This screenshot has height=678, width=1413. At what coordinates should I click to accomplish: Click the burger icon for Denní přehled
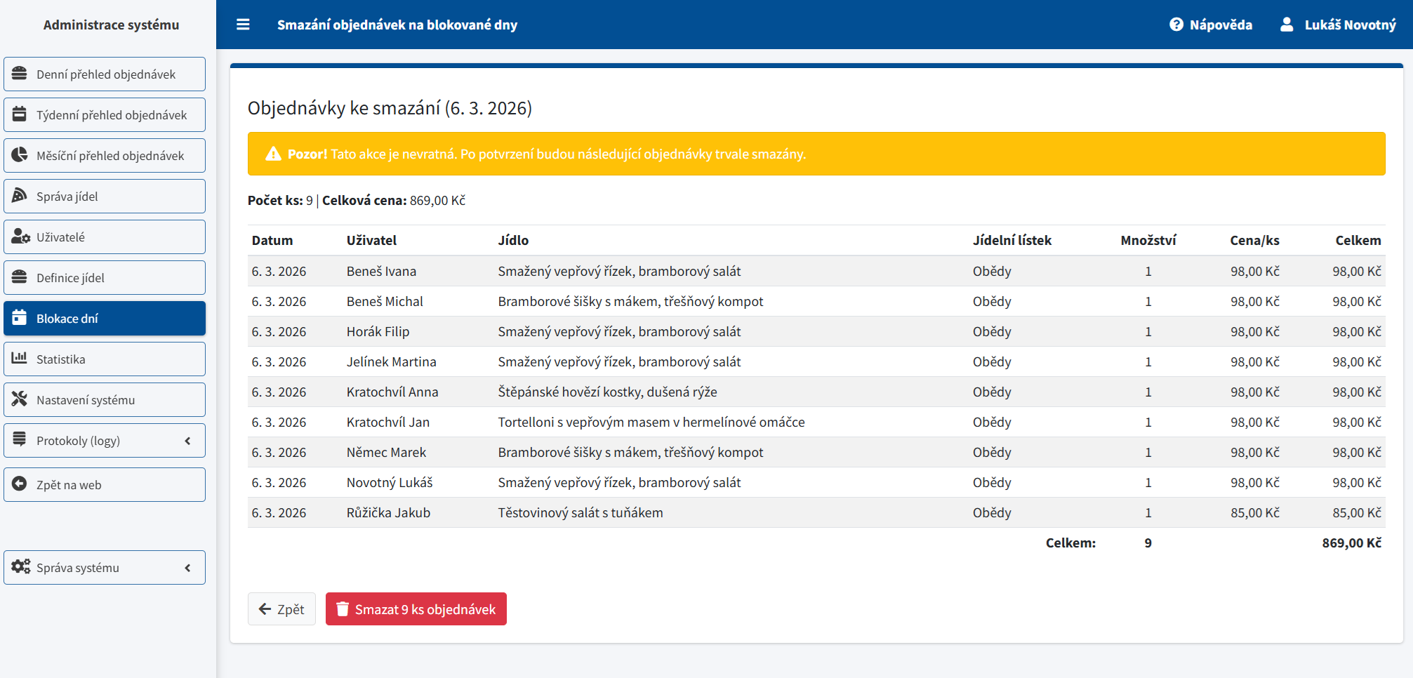[x=20, y=74]
